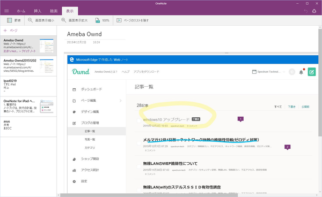The width and height of the screenshot is (322, 197).
Task: Click the Ownd logo
Action: coord(80,72)
